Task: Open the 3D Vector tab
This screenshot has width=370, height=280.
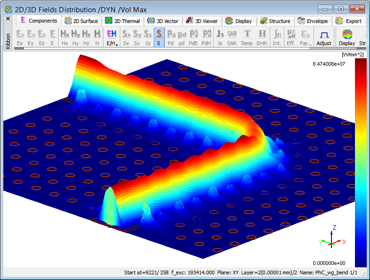Action: (x=163, y=21)
